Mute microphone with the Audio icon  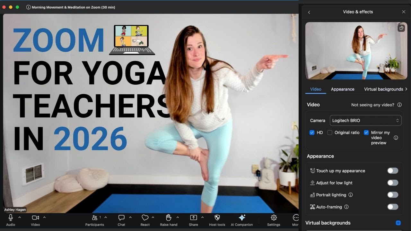(11, 218)
